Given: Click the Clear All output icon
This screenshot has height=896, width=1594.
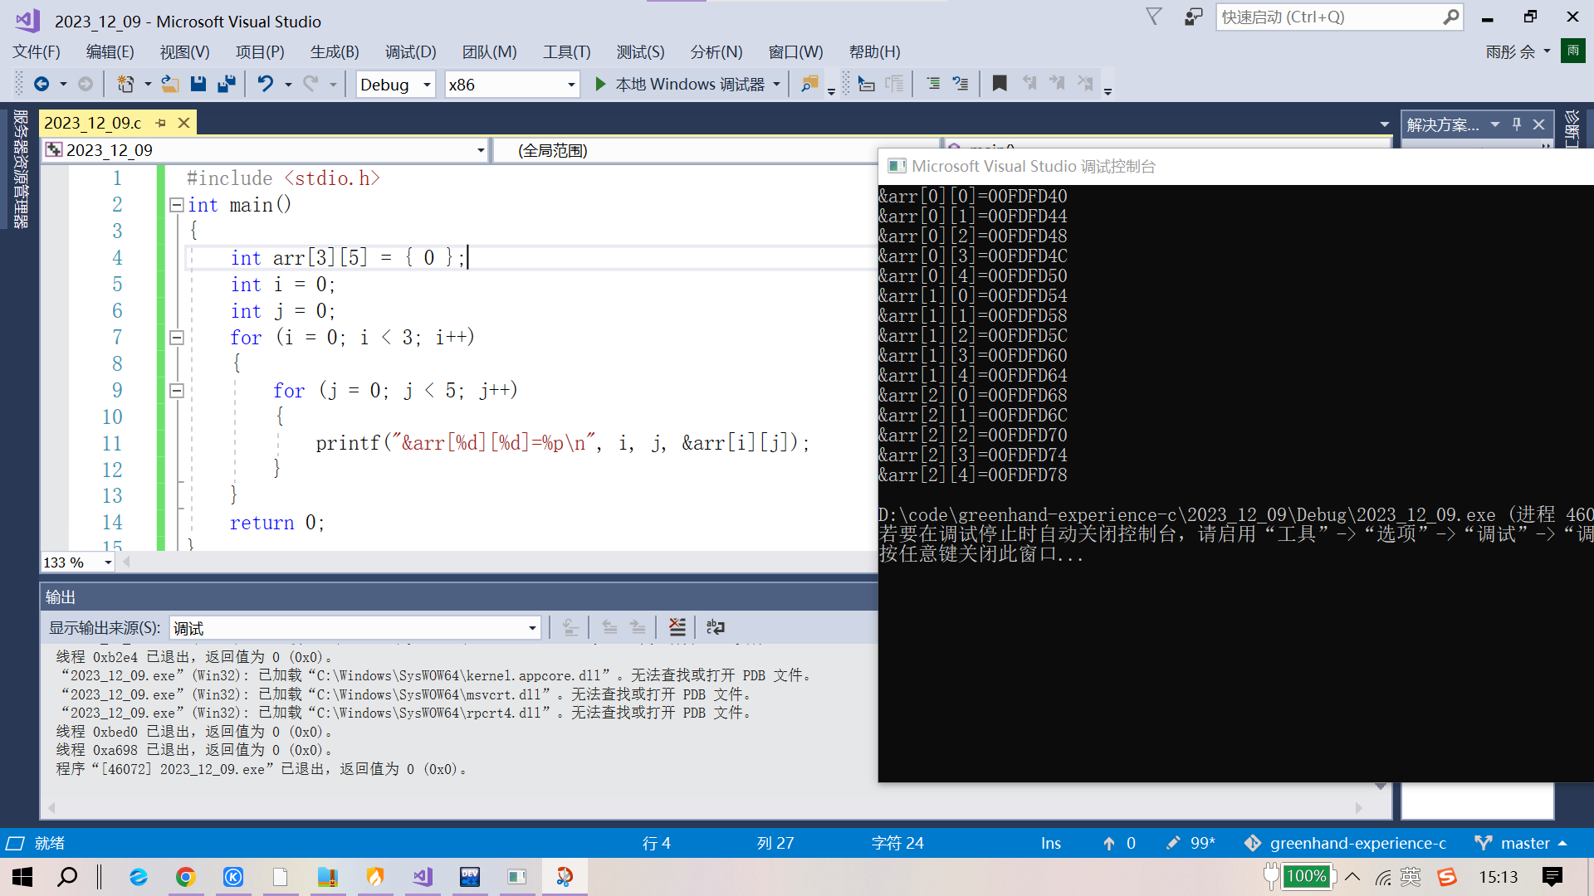Looking at the screenshot, I should (677, 627).
